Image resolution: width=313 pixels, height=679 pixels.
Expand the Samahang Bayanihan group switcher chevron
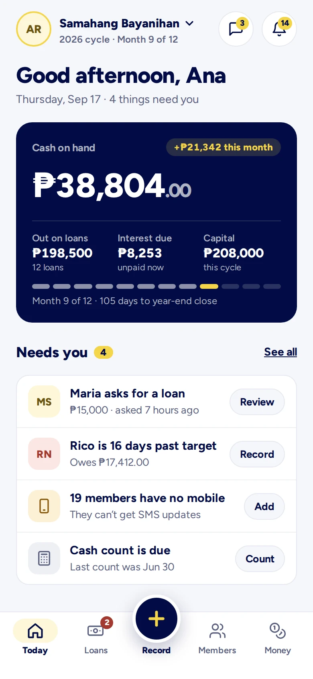(x=189, y=24)
